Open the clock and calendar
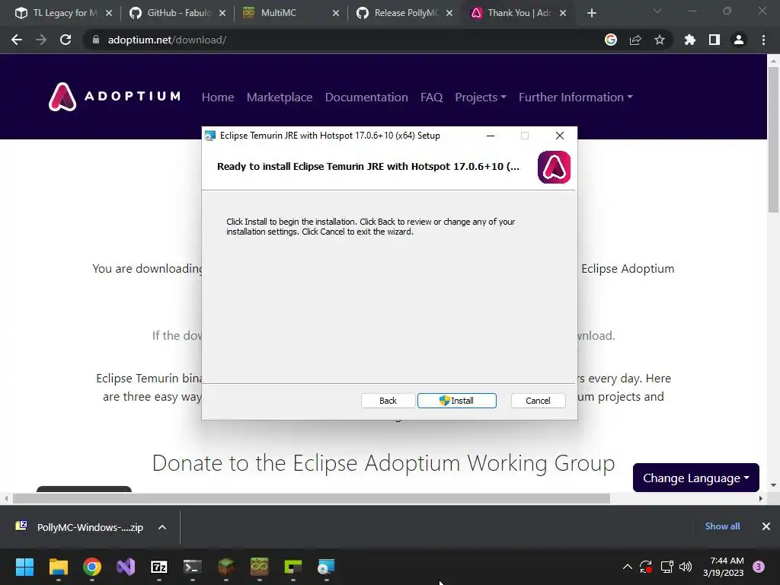 (x=724, y=567)
